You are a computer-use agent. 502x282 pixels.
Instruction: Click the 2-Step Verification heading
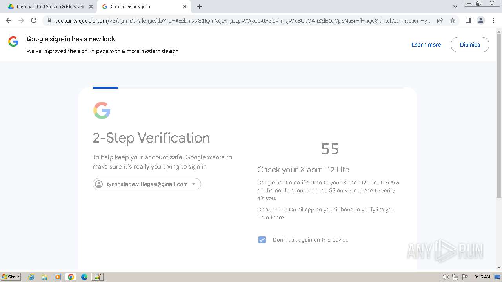click(151, 138)
